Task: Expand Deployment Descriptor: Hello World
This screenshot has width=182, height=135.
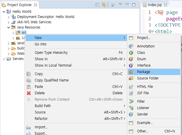Action: (8, 17)
